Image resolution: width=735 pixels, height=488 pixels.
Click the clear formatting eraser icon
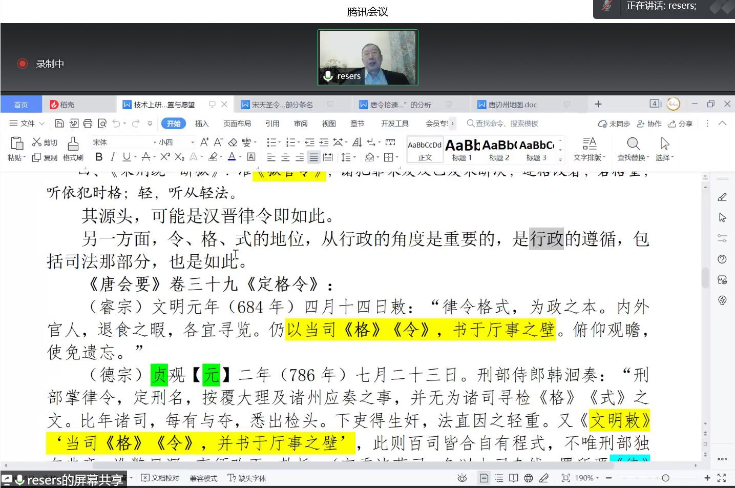[x=233, y=143]
